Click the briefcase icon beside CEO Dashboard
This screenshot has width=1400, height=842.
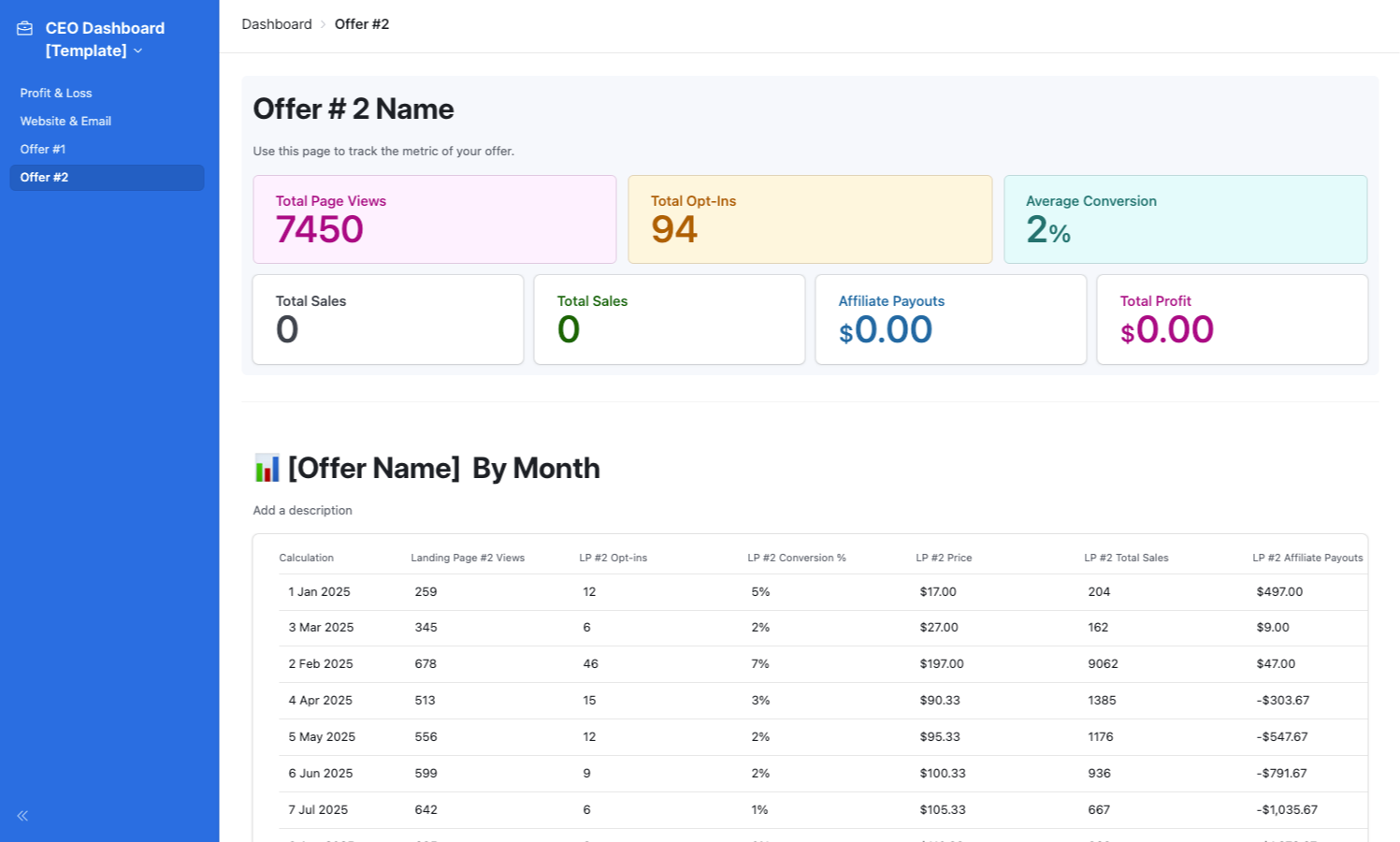coord(25,29)
